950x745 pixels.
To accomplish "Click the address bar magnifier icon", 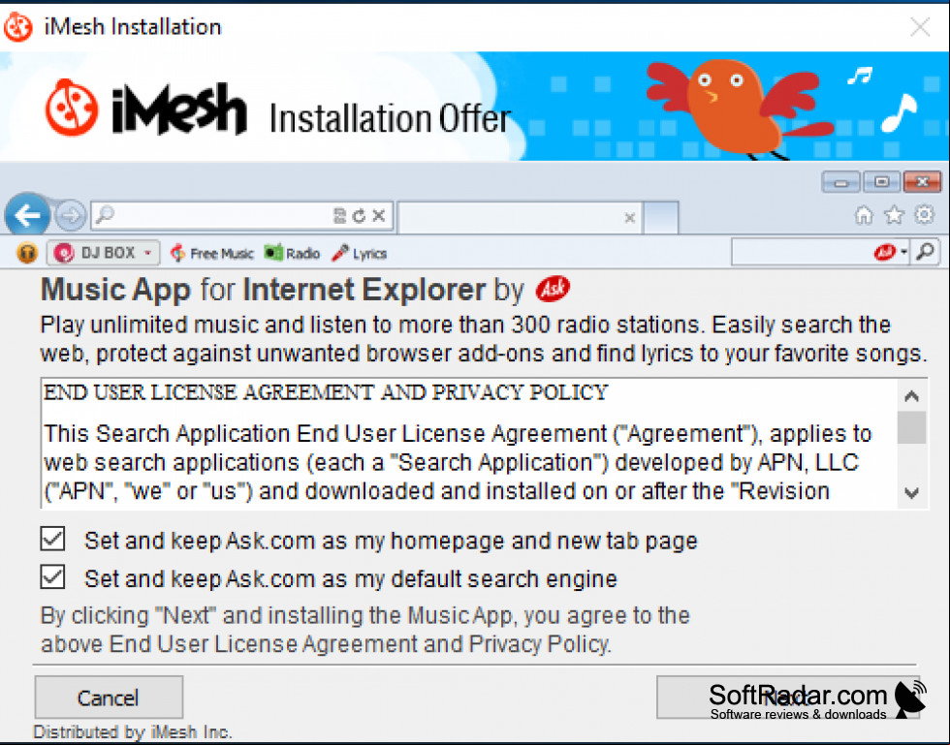I will point(106,215).
